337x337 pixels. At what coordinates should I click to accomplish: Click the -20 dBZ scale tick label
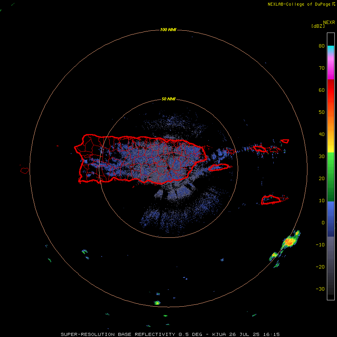pos(320,267)
